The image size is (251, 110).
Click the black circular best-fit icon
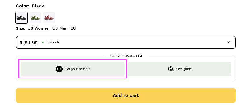[x=59, y=69]
